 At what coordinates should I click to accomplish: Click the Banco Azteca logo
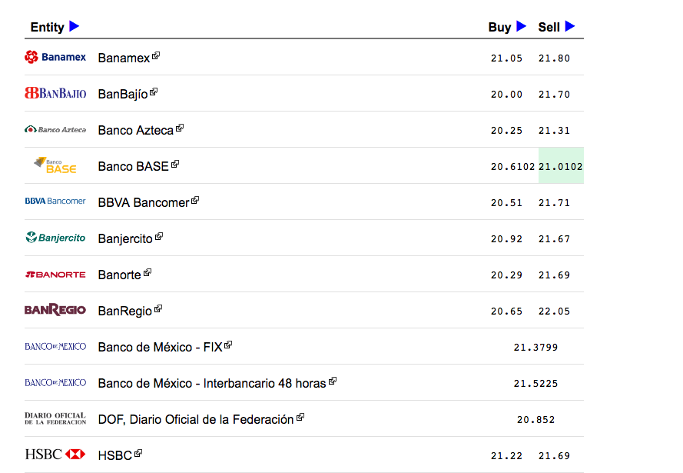pyautogui.click(x=55, y=129)
